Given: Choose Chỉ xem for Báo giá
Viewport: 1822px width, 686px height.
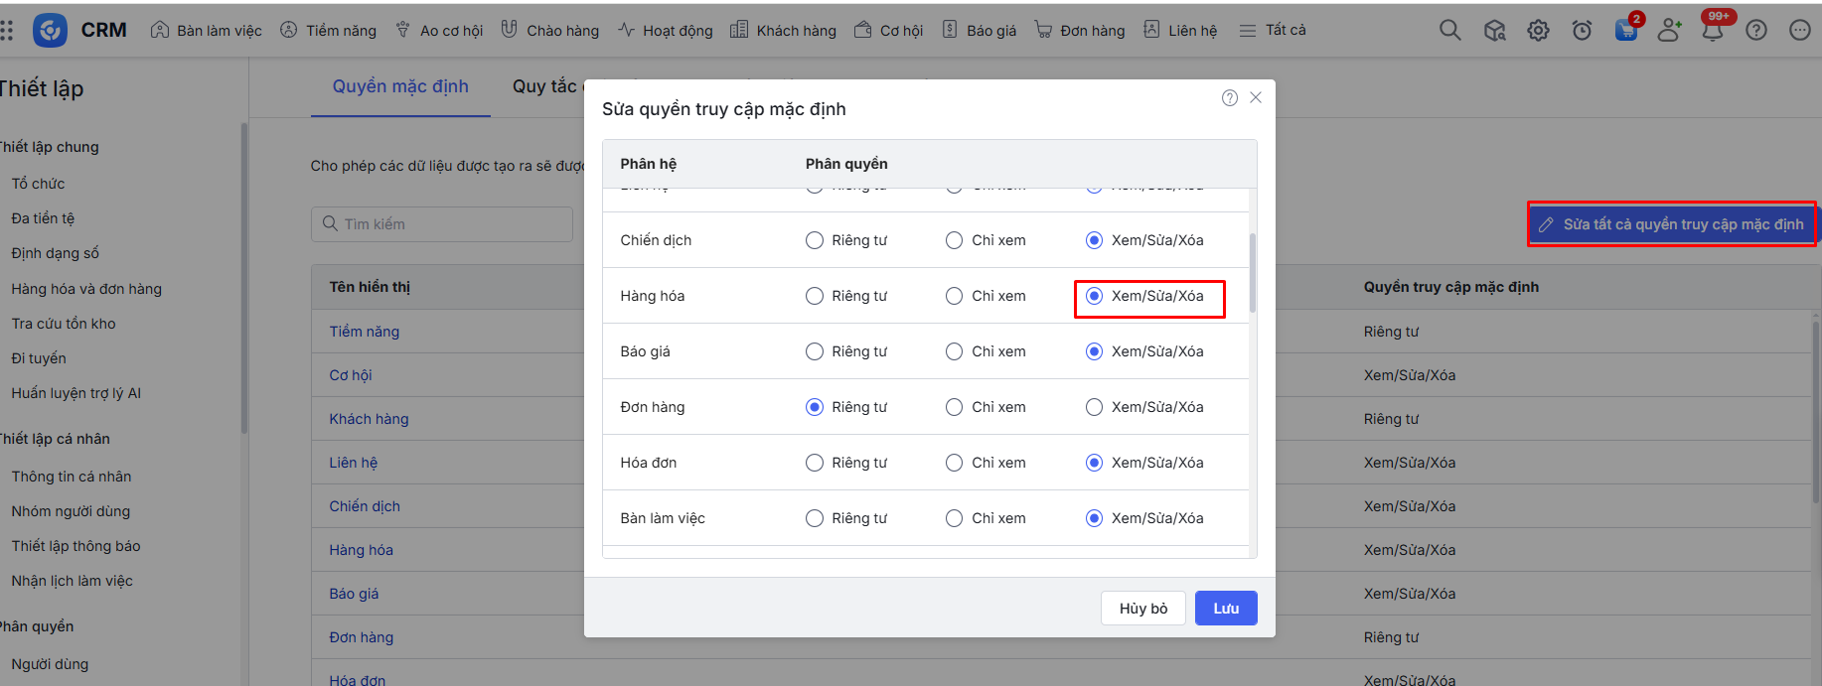Looking at the screenshot, I should (954, 351).
